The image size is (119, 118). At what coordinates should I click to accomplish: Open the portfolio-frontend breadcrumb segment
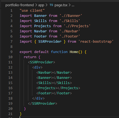[20, 5]
